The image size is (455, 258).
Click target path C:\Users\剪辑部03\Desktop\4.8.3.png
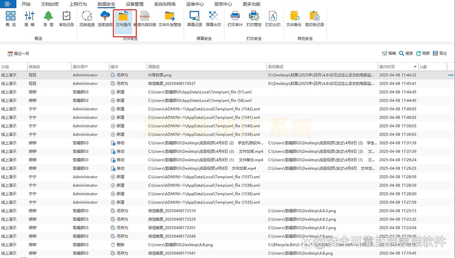coord(302,211)
